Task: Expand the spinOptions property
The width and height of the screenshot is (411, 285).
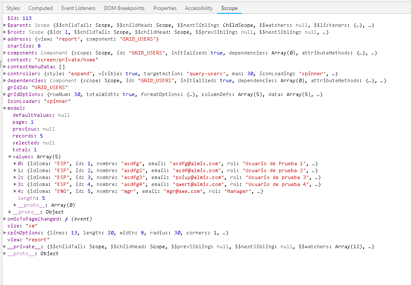Action: (5, 233)
